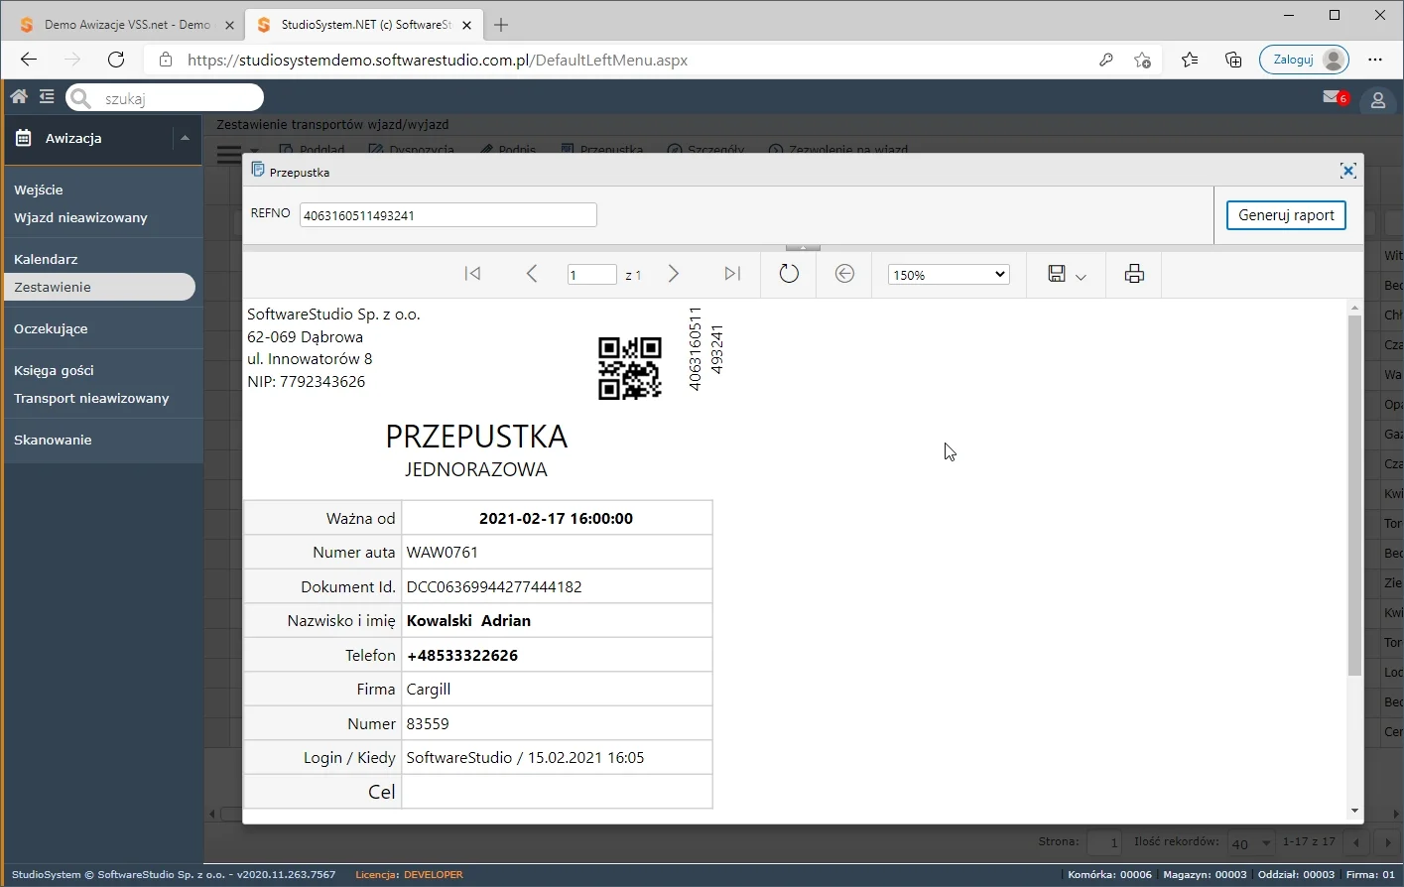Image resolution: width=1404 pixels, height=887 pixels.
Task: Click the back to parent report icon
Action: coord(844,274)
